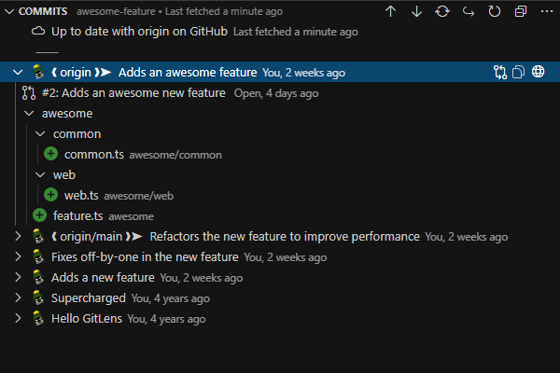
Task: Click the Refresh circular arrow icon
Action: pyautogui.click(x=494, y=11)
